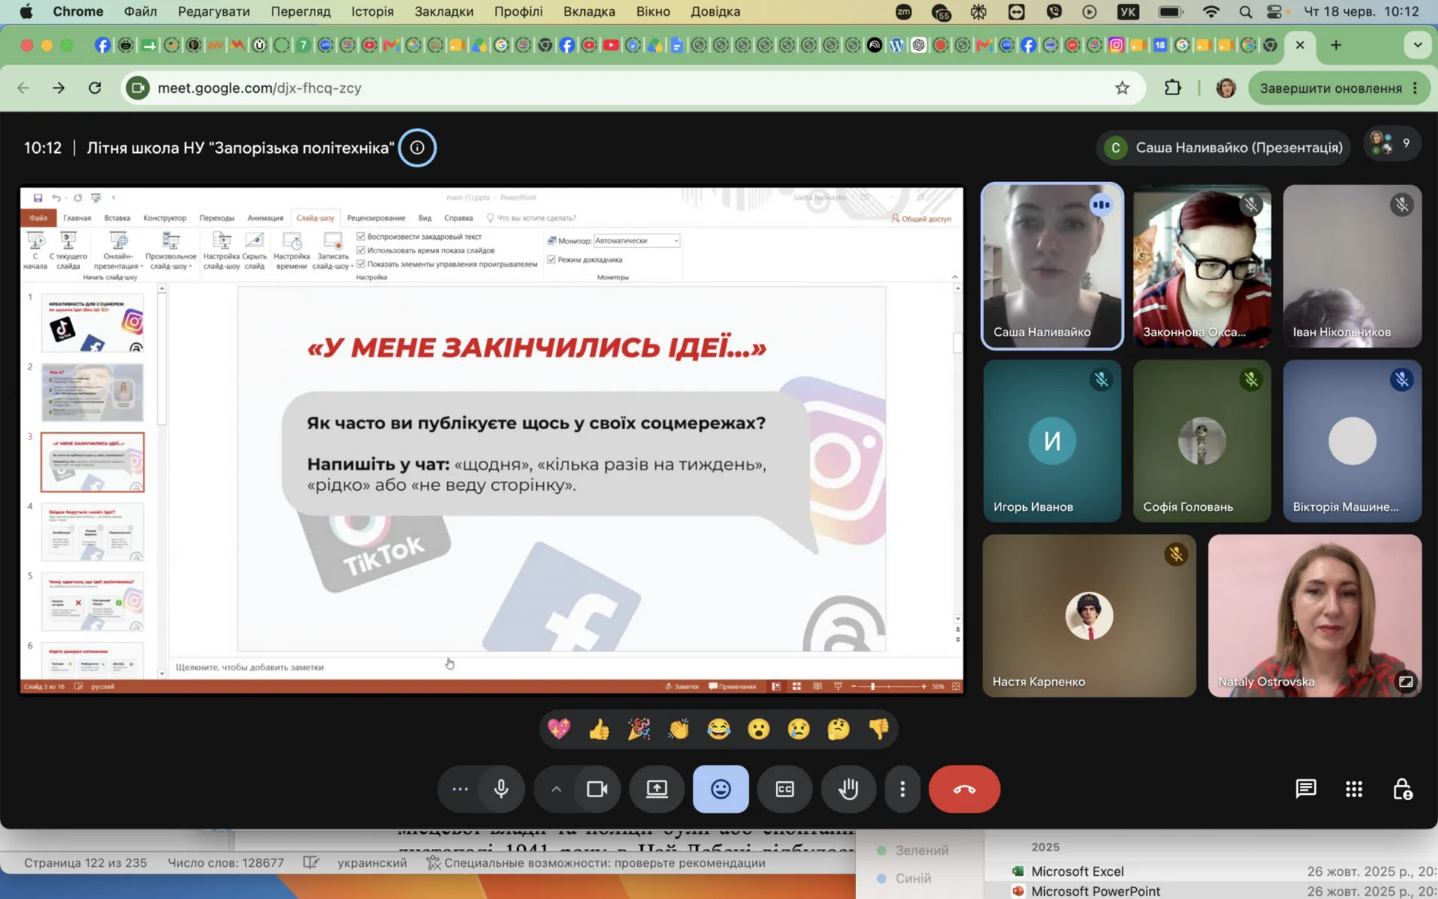Open the 'Закладки' menu
The height and width of the screenshot is (899, 1438).
[444, 11]
